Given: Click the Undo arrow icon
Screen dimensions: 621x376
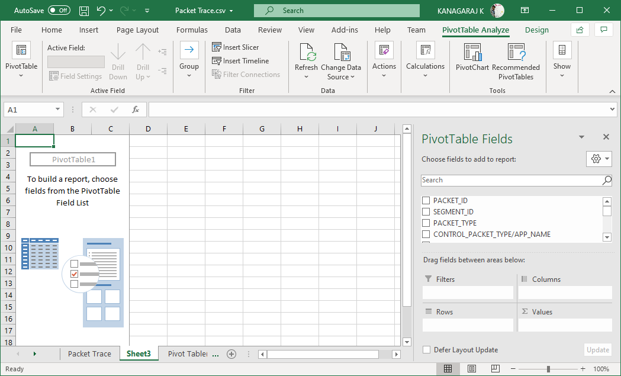Looking at the screenshot, I should 101,11.
